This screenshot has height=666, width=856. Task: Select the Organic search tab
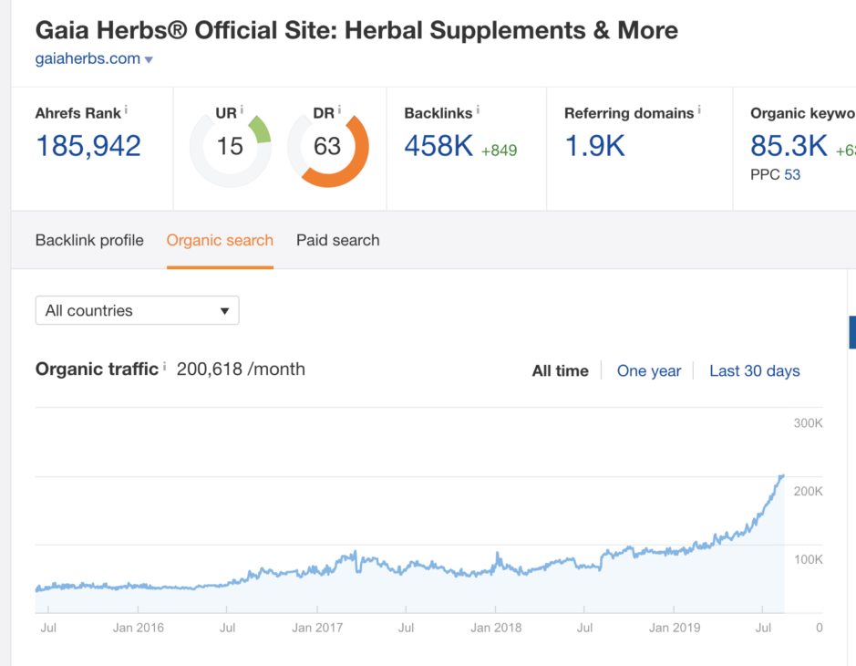coord(220,240)
